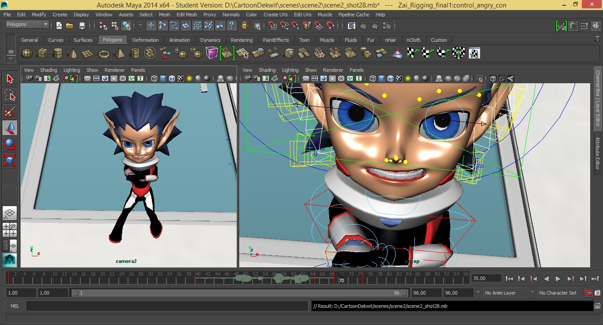Select the Paint Selection tool
The height and width of the screenshot is (325, 603).
10,111
